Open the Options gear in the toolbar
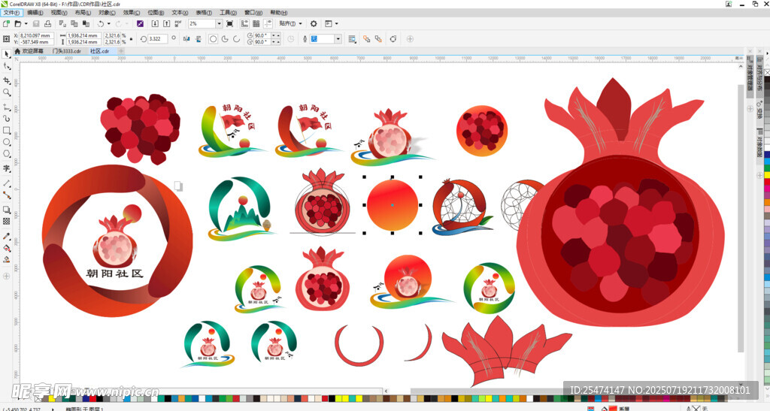Screen dimensions: 770x411 coord(314,24)
